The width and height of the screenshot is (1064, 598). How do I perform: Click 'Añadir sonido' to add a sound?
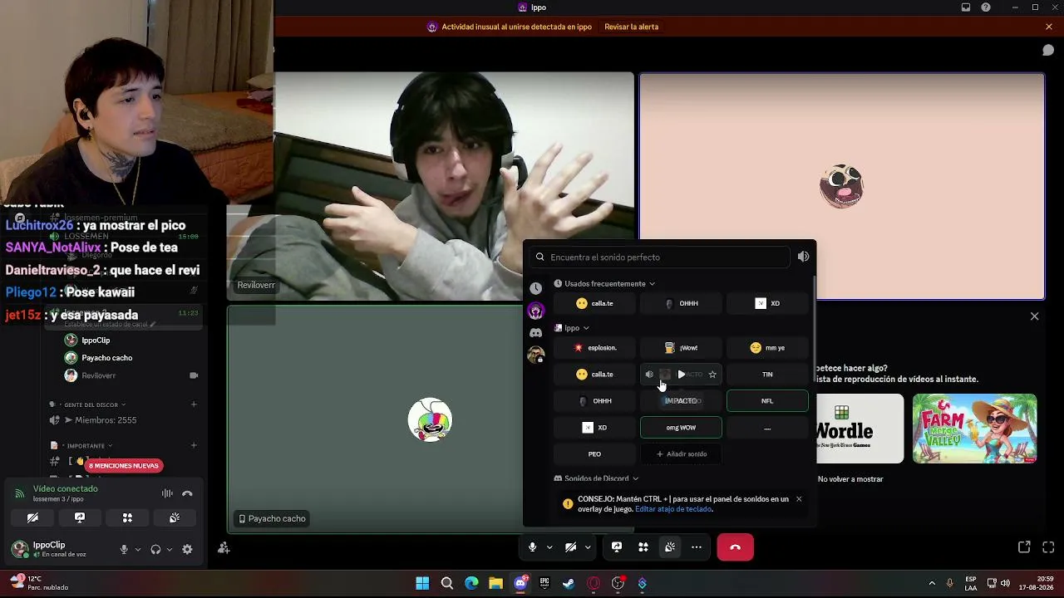pyautogui.click(x=681, y=454)
